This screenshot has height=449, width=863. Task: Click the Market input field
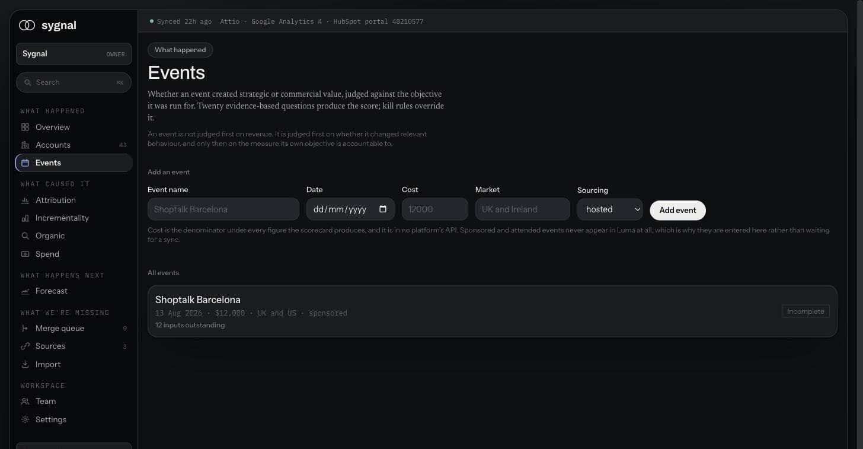click(522, 209)
